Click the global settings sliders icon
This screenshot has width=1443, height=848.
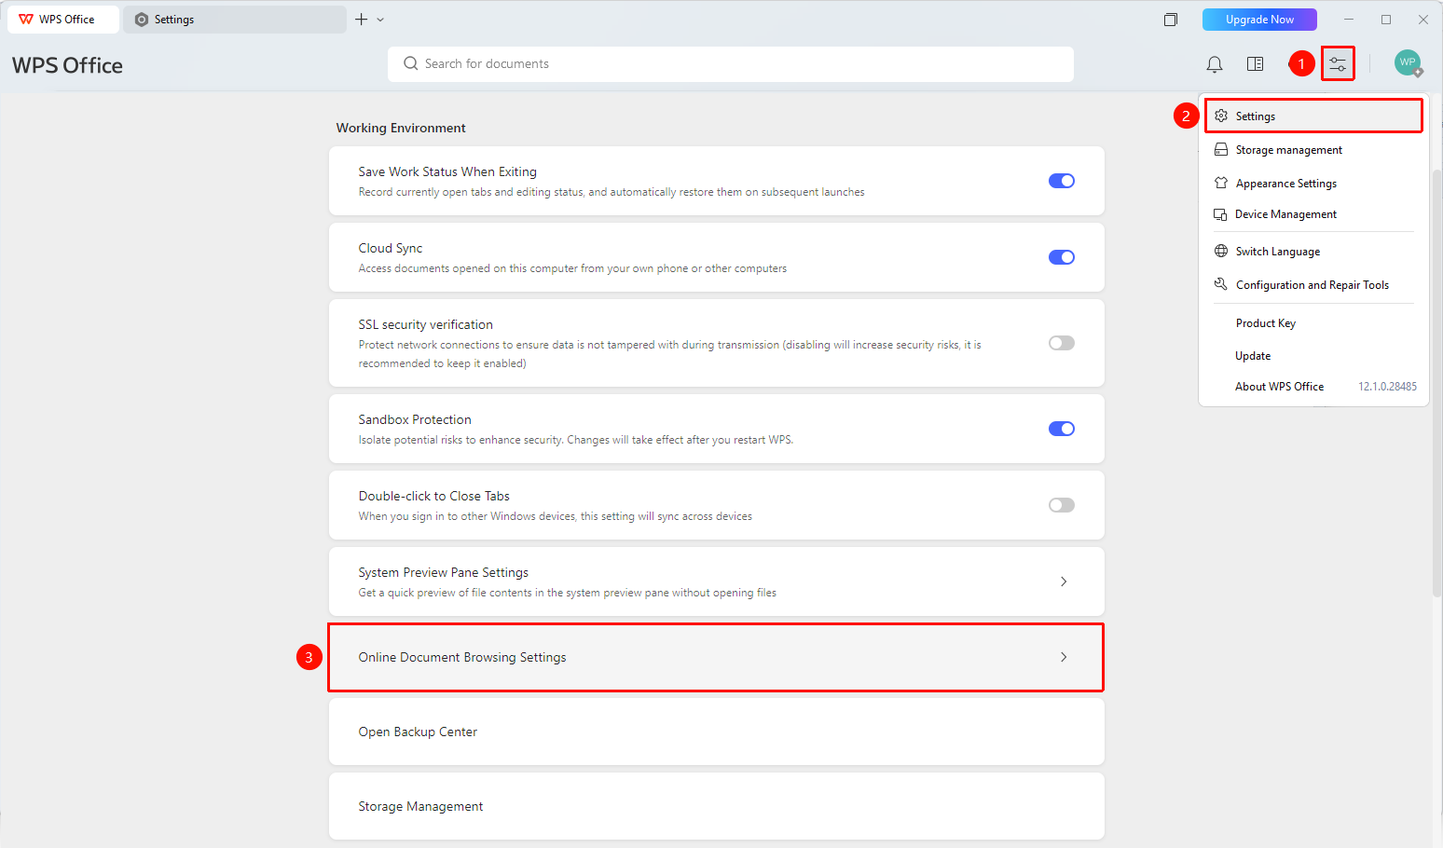click(x=1338, y=64)
